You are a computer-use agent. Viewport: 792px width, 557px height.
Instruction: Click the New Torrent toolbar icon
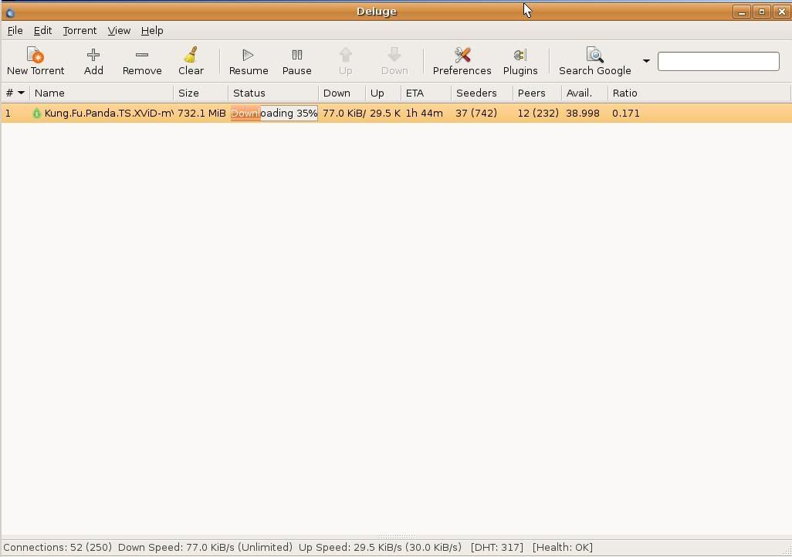tap(36, 55)
